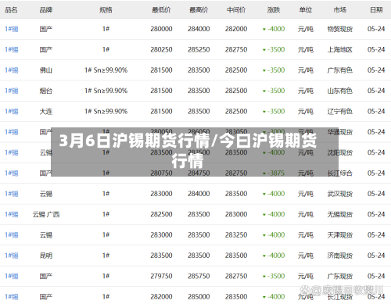The image size is (391, 304).
Task: Select the 无锡现货 market cell
Action: [340, 214]
